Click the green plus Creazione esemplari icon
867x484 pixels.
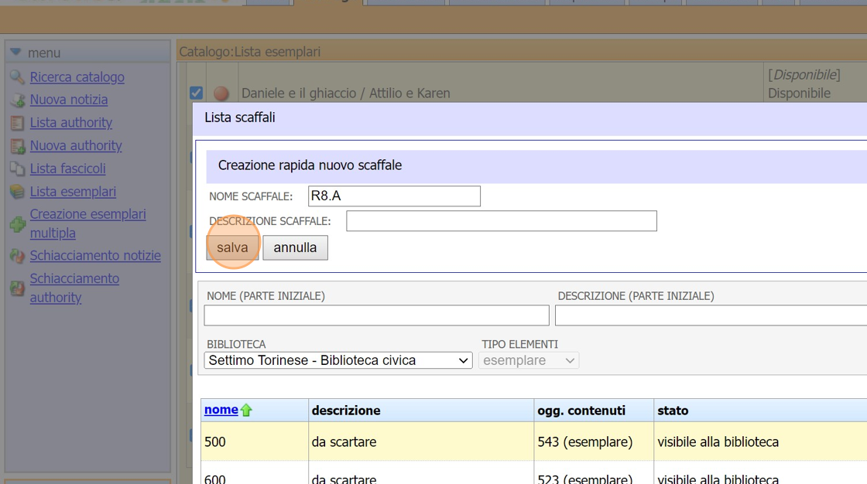17,224
